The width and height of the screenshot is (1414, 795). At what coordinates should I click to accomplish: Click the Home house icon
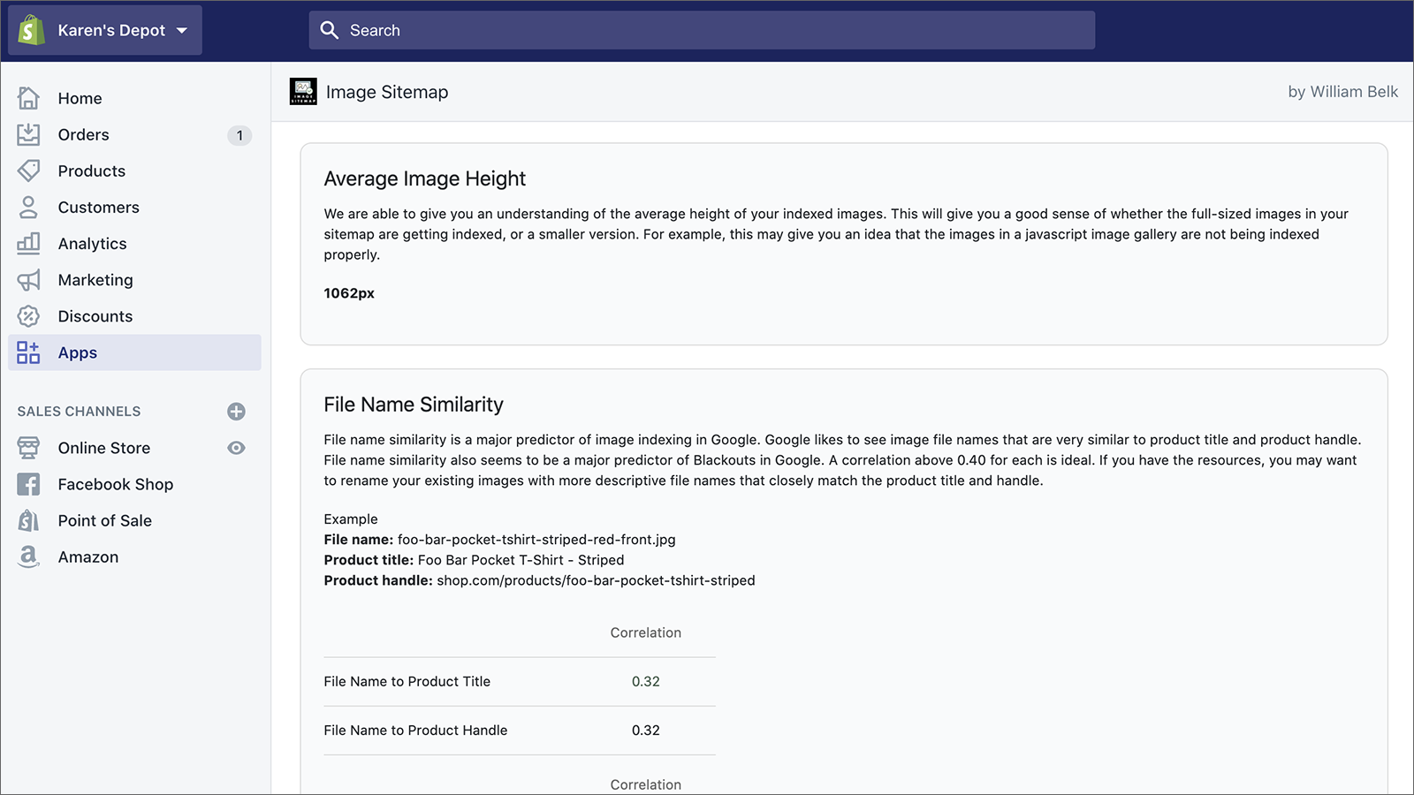click(x=28, y=98)
